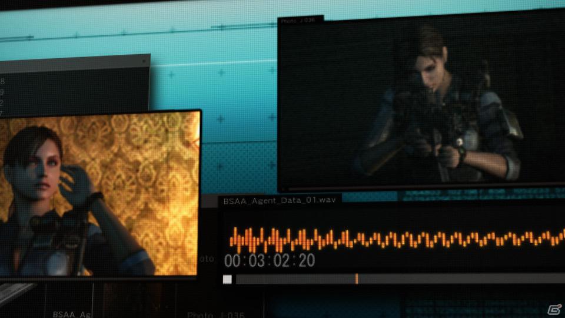Click the gray striped corner graphic at bottom left

[x=16, y=293]
